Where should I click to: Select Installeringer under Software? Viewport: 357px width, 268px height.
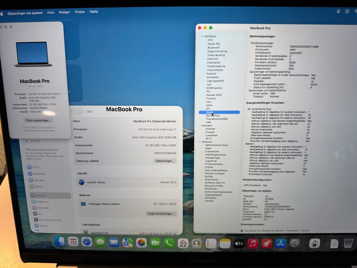click(212, 158)
